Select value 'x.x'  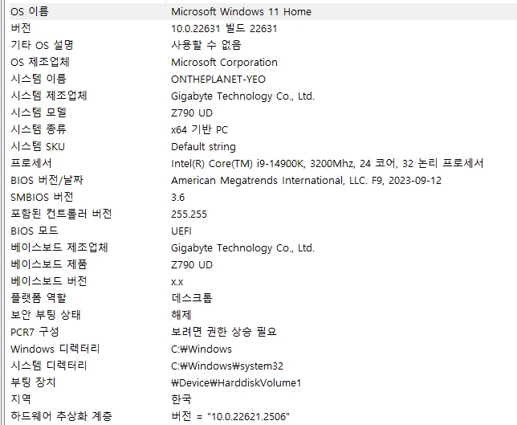pyautogui.click(x=177, y=282)
